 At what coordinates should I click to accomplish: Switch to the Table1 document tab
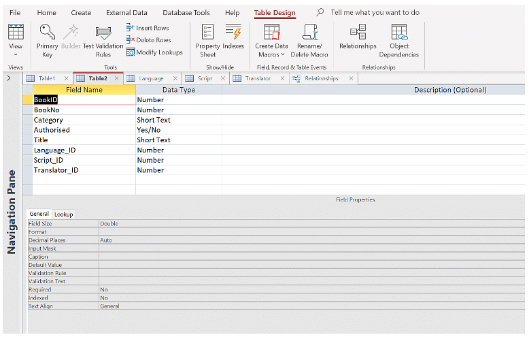click(46, 78)
